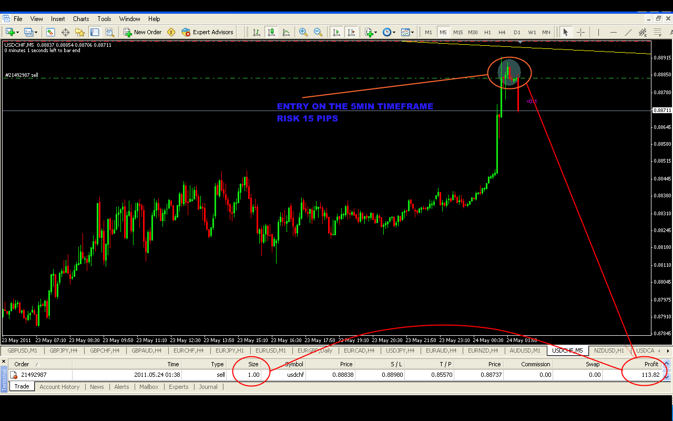This screenshot has height=421, width=673.
Task: Zoom out of the chart
Action: click(318, 32)
